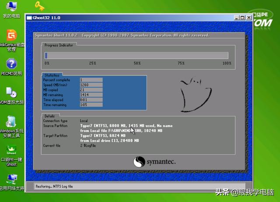Open the PECMD说明 help icon
The height and width of the screenshot is (202, 280).
[11, 64]
